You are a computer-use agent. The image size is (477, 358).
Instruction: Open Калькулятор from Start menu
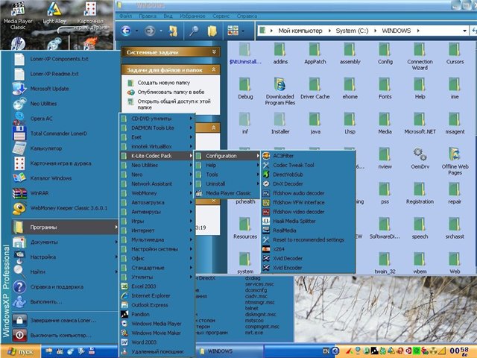click(x=65, y=148)
